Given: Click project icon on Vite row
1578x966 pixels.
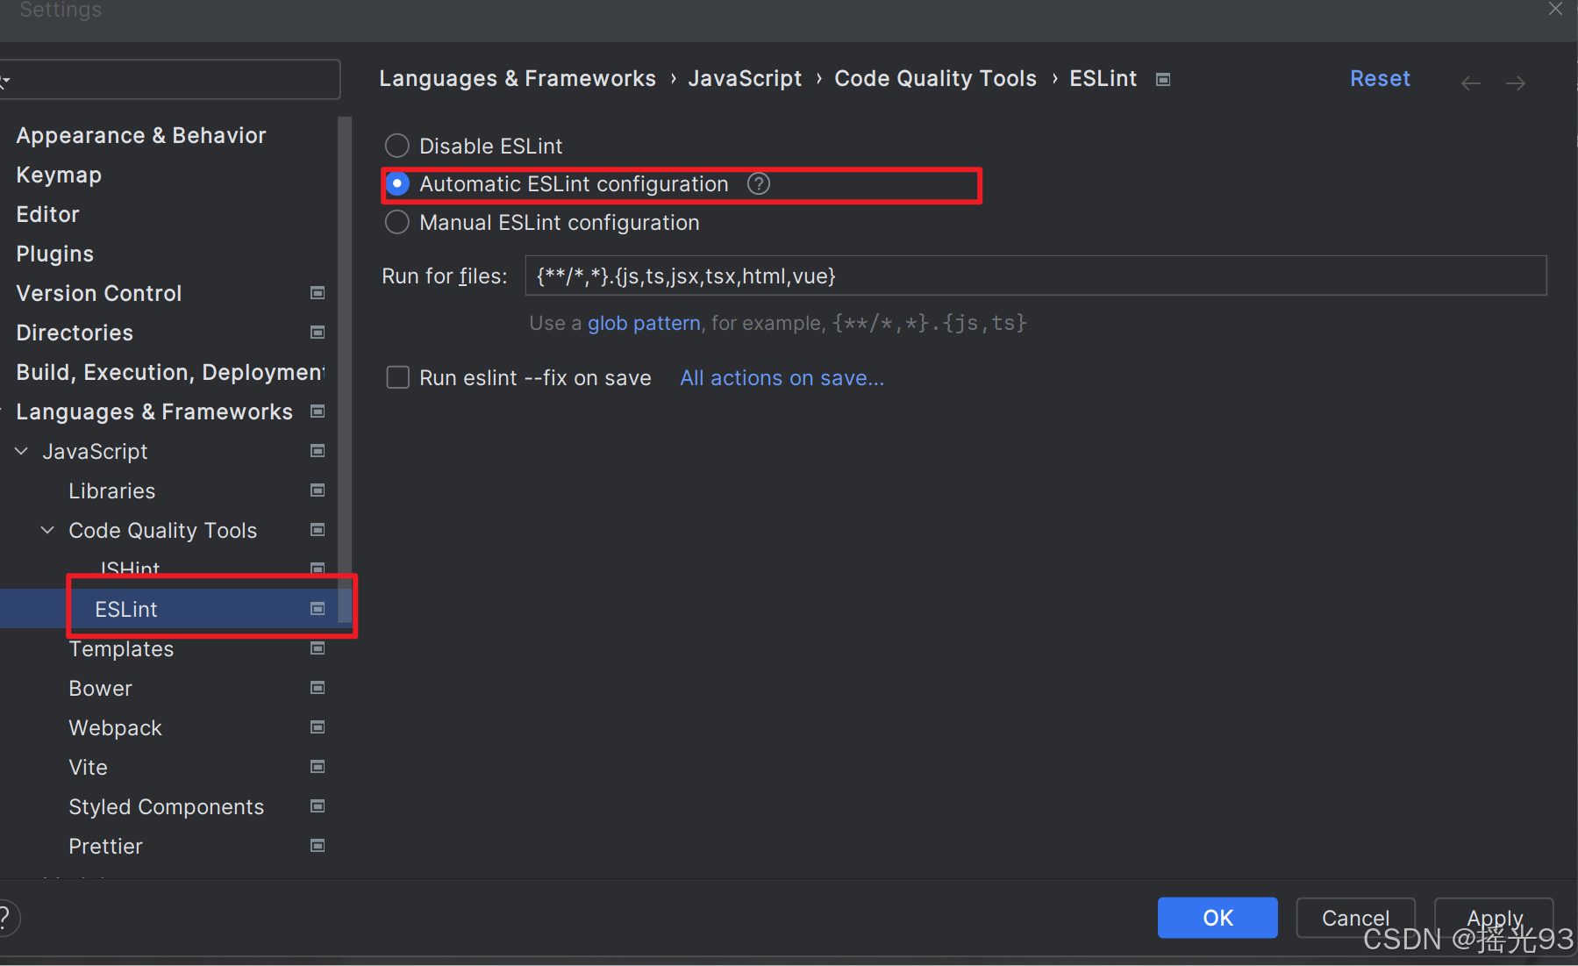Looking at the screenshot, I should (318, 767).
